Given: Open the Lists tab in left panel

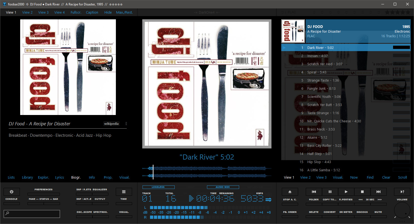Looking at the screenshot, I should point(11,177).
